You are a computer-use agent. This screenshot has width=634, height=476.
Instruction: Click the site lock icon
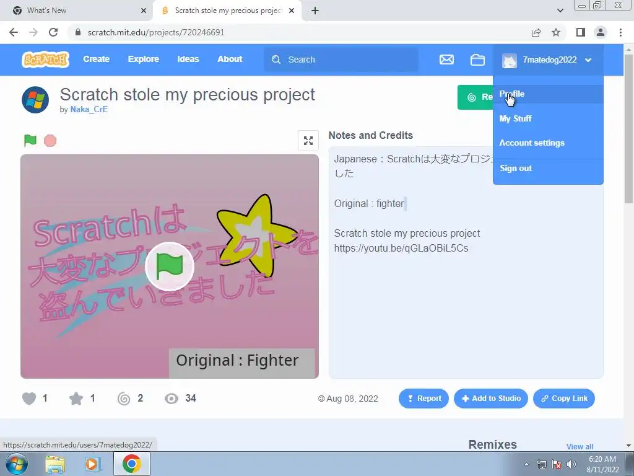[79, 32]
